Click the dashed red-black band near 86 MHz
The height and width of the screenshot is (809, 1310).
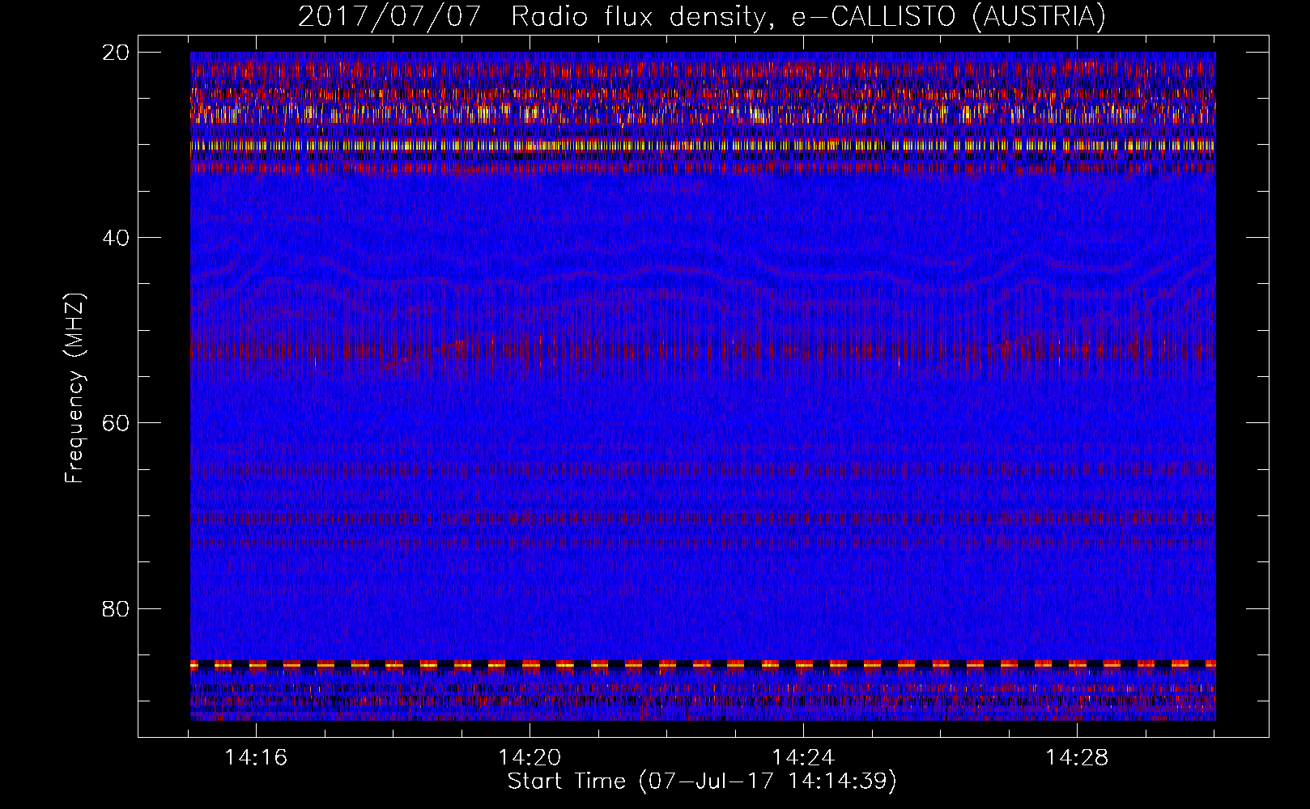pyautogui.click(x=703, y=664)
